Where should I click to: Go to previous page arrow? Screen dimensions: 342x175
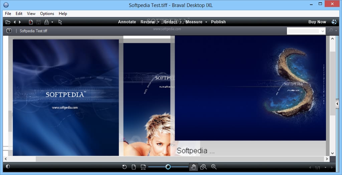click(310, 168)
